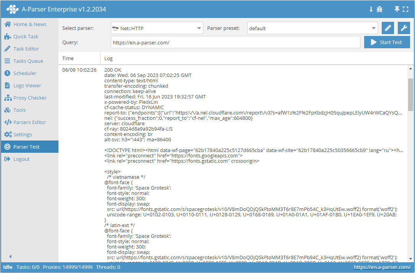Click the bug report icon in header
The image size is (415, 273).
(379, 9)
